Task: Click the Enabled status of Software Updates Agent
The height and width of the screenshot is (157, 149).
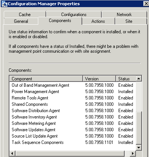Action: [x=126, y=130]
